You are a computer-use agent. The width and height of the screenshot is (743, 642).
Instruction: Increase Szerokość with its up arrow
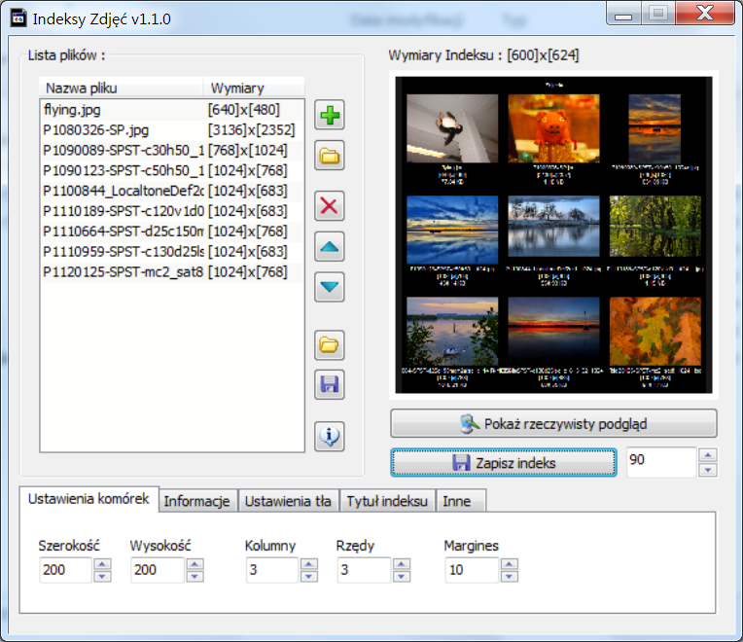click(103, 564)
